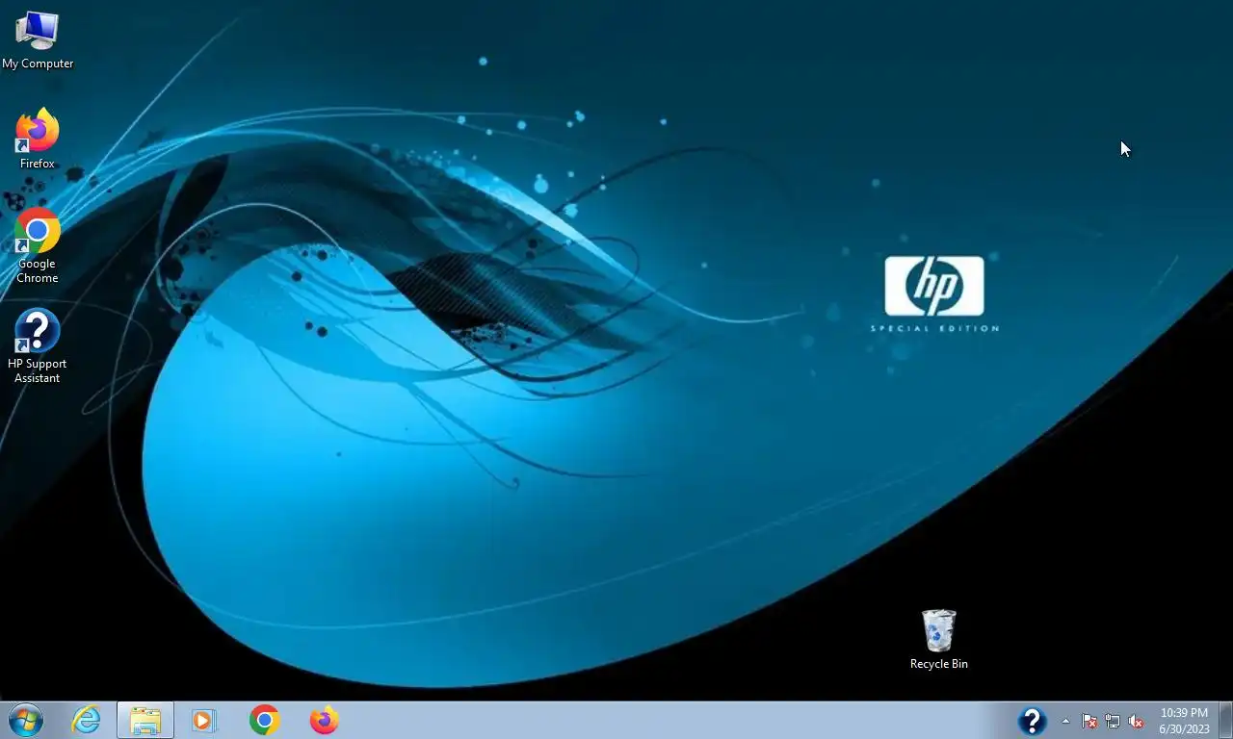
Task: Open HP Support Assistant tray icon
Action: coord(1032,721)
